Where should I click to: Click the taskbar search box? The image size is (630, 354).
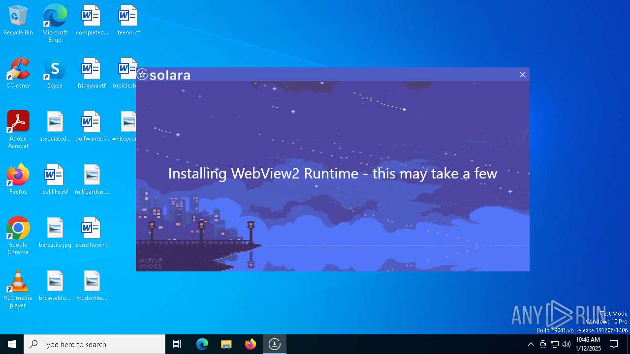[94, 344]
